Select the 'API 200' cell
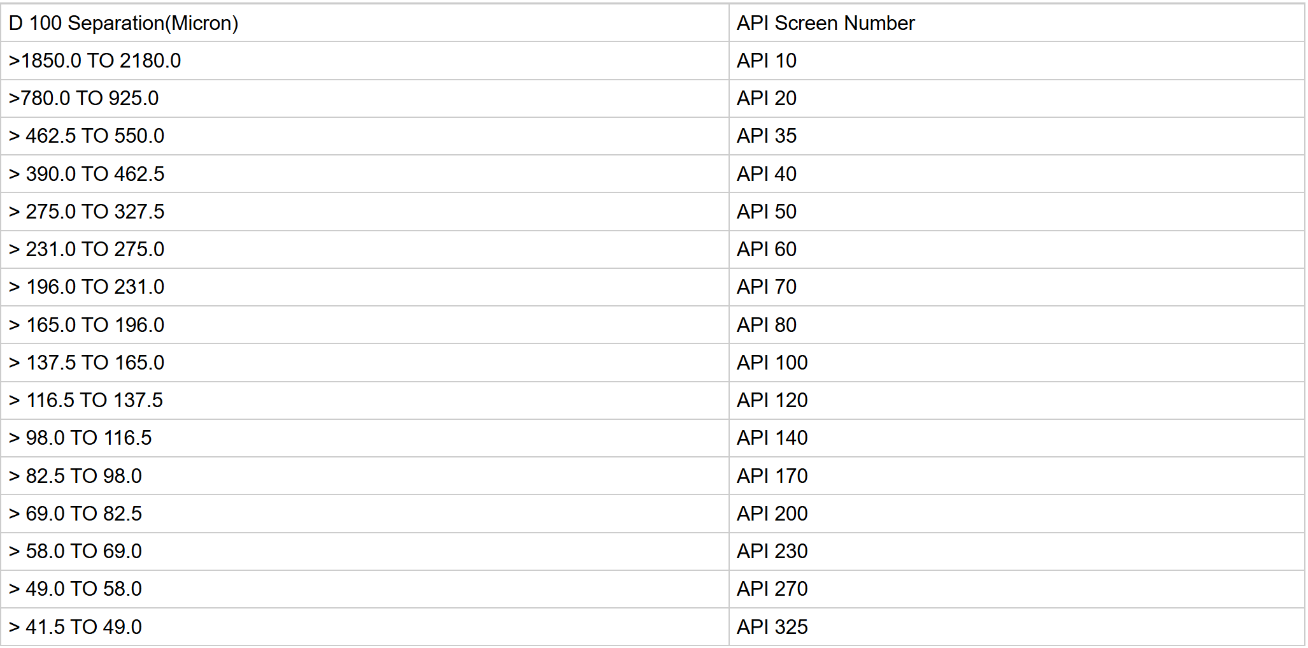This screenshot has width=1308, height=648. [772, 514]
